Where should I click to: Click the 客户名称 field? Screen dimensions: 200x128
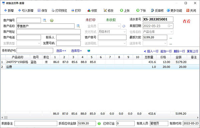click(x=45, y=26)
